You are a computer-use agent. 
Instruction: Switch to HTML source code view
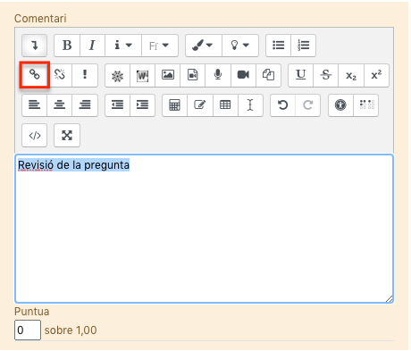34,136
